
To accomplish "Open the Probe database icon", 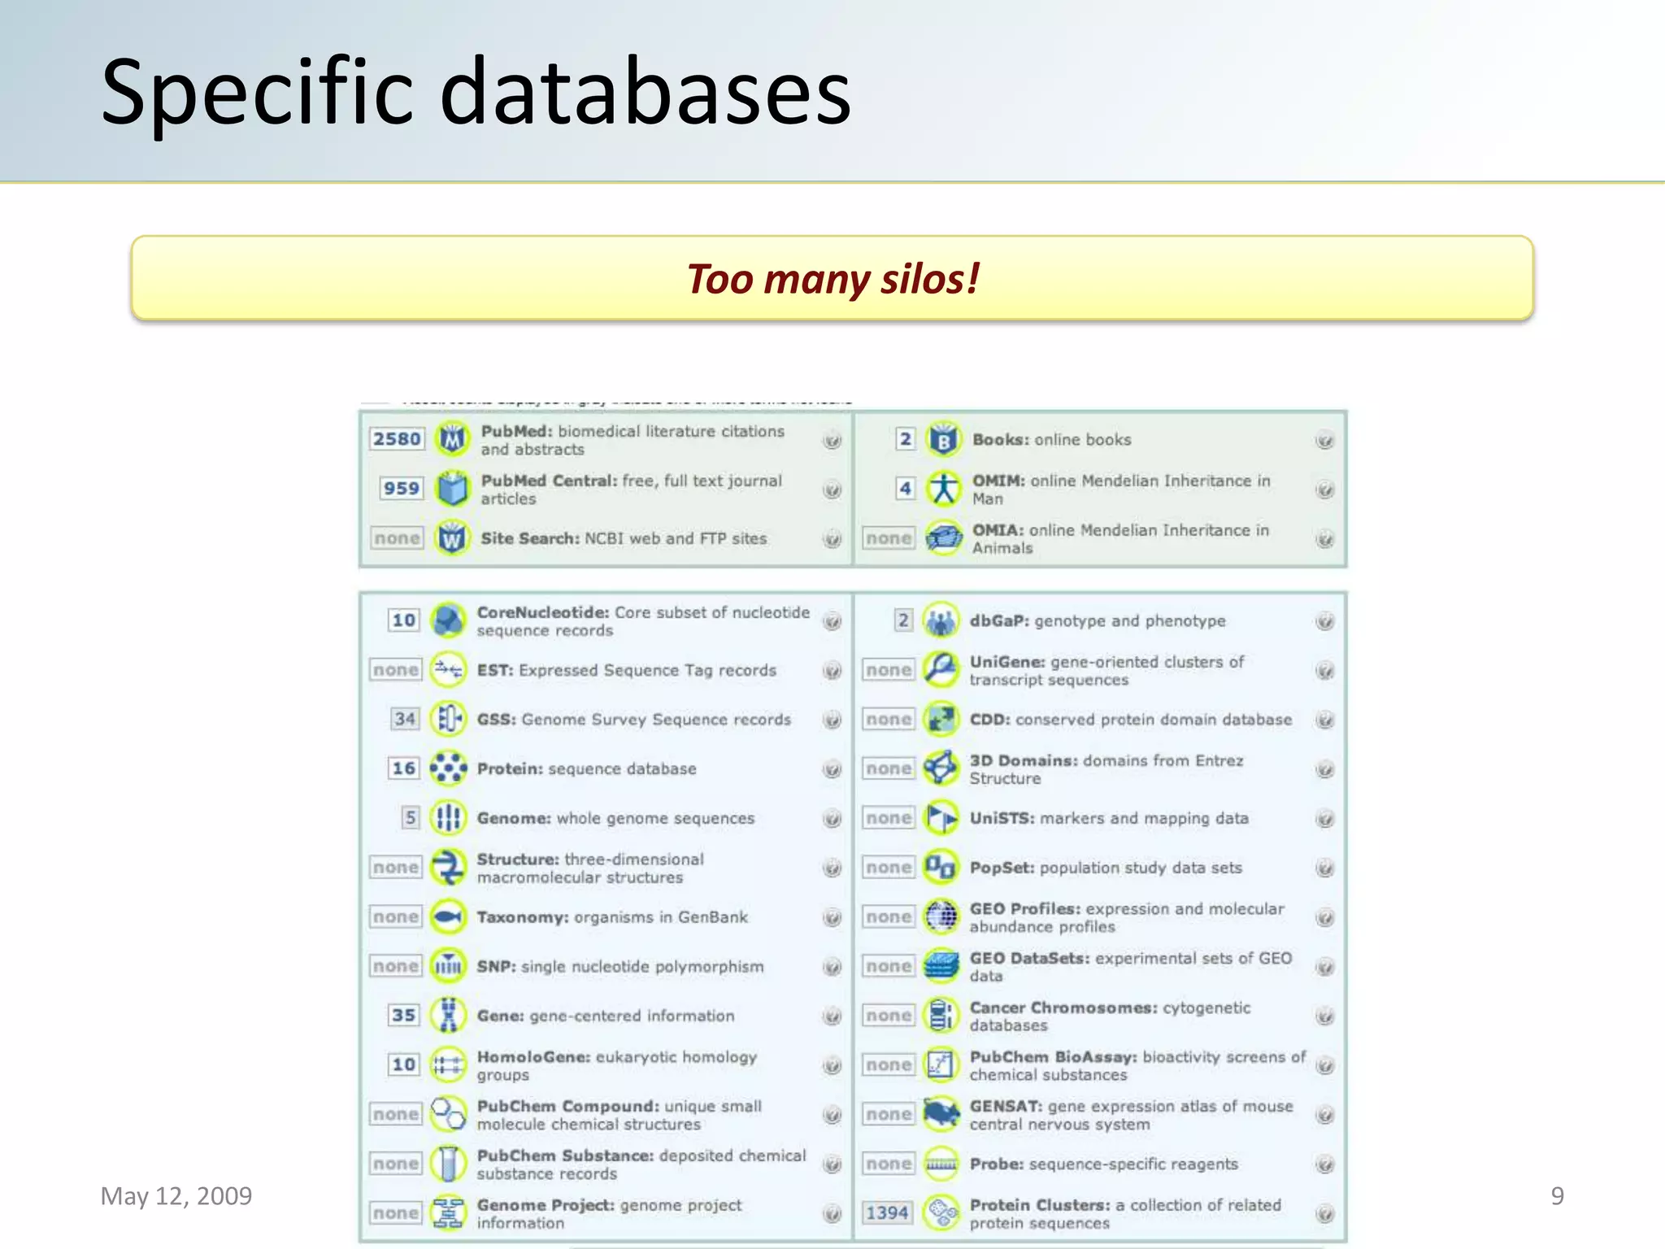I will [941, 1164].
